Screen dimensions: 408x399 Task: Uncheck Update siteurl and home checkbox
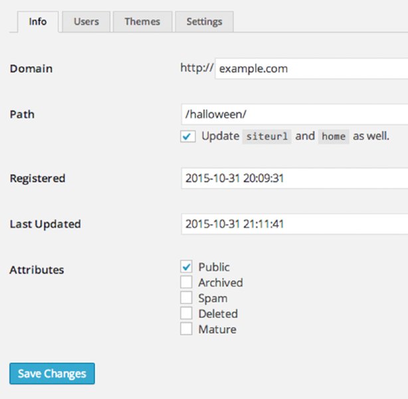click(x=187, y=136)
